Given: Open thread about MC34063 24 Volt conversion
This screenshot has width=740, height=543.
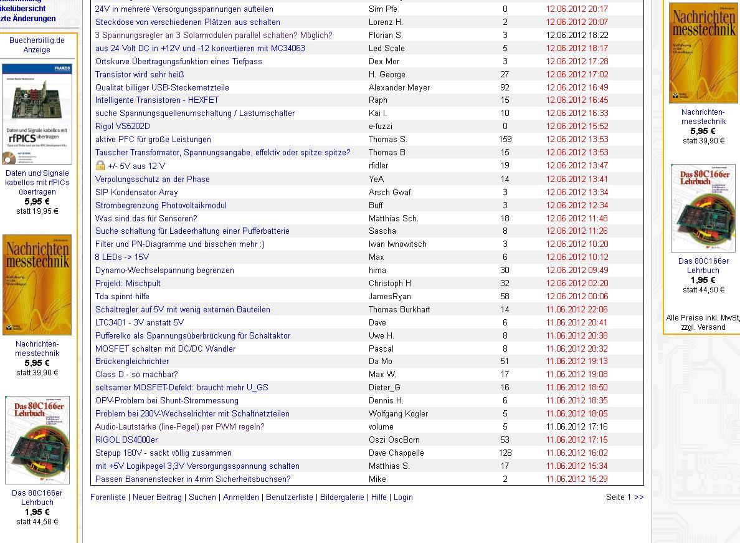Looking at the screenshot, I should 200,48.
